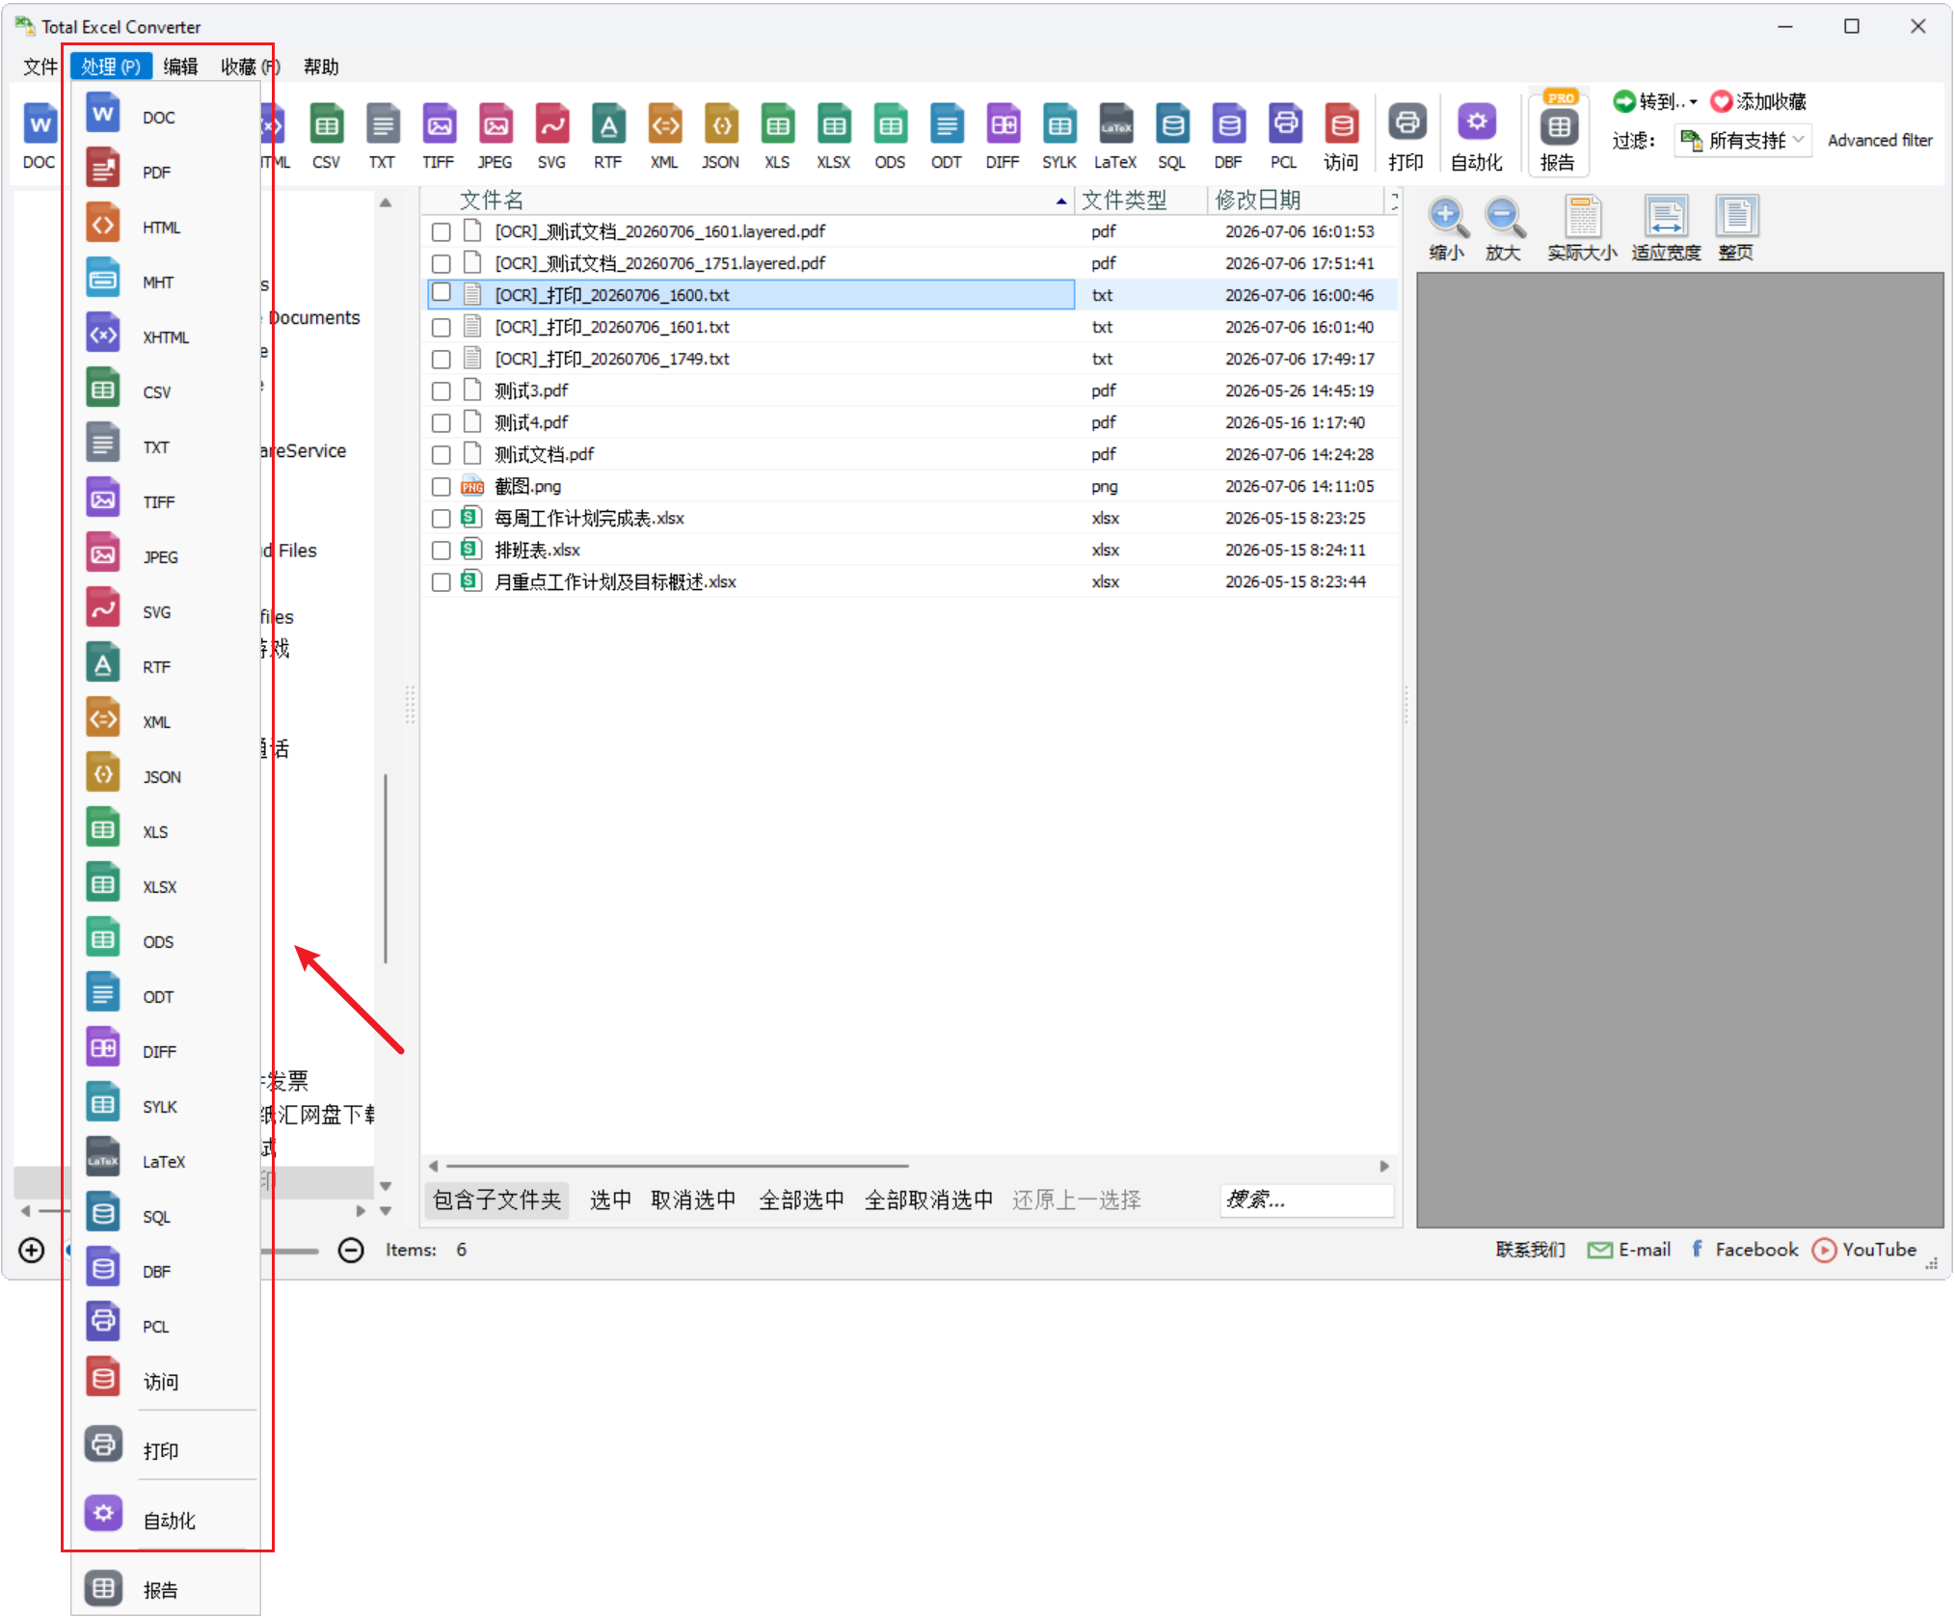
Task: Select the SQL toolbar icon
Action: (1172, 136)
